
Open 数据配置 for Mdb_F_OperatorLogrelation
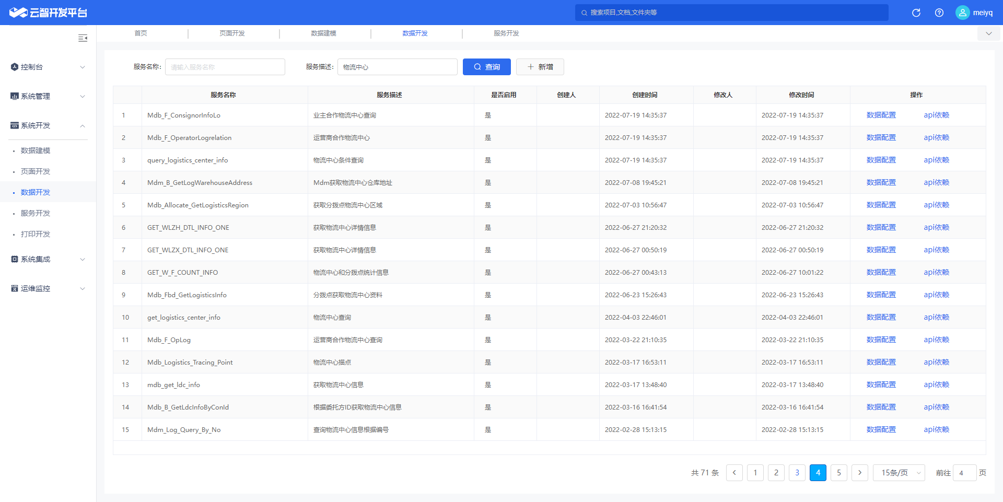[881, 137]
